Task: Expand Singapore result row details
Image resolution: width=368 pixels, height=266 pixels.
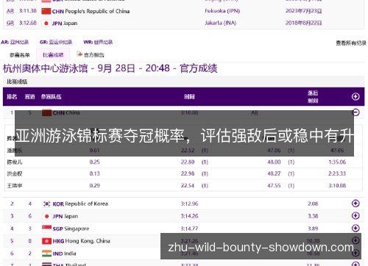Action: (x=355, y=229)
